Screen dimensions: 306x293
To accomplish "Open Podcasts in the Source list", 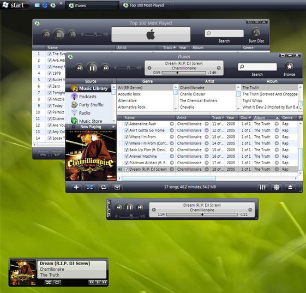I will (x=89, y=97).
